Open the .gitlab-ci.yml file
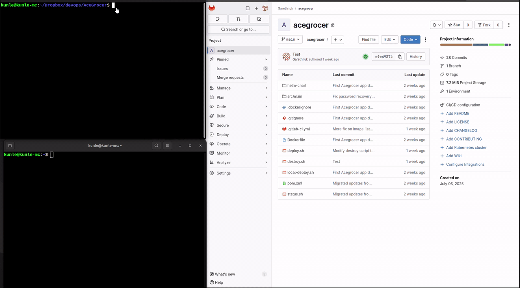Viewport: 520px width, 288px height. coord(298,129)
